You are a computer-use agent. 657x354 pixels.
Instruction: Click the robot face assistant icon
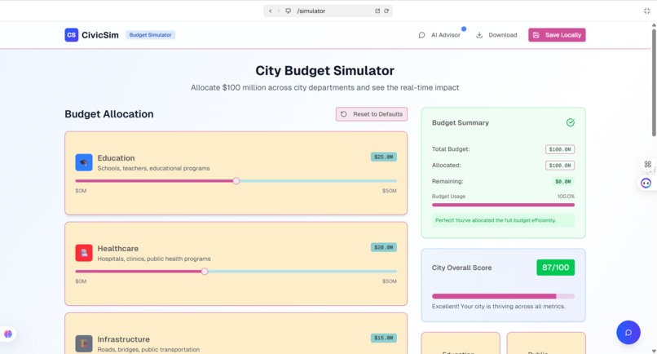646,183
